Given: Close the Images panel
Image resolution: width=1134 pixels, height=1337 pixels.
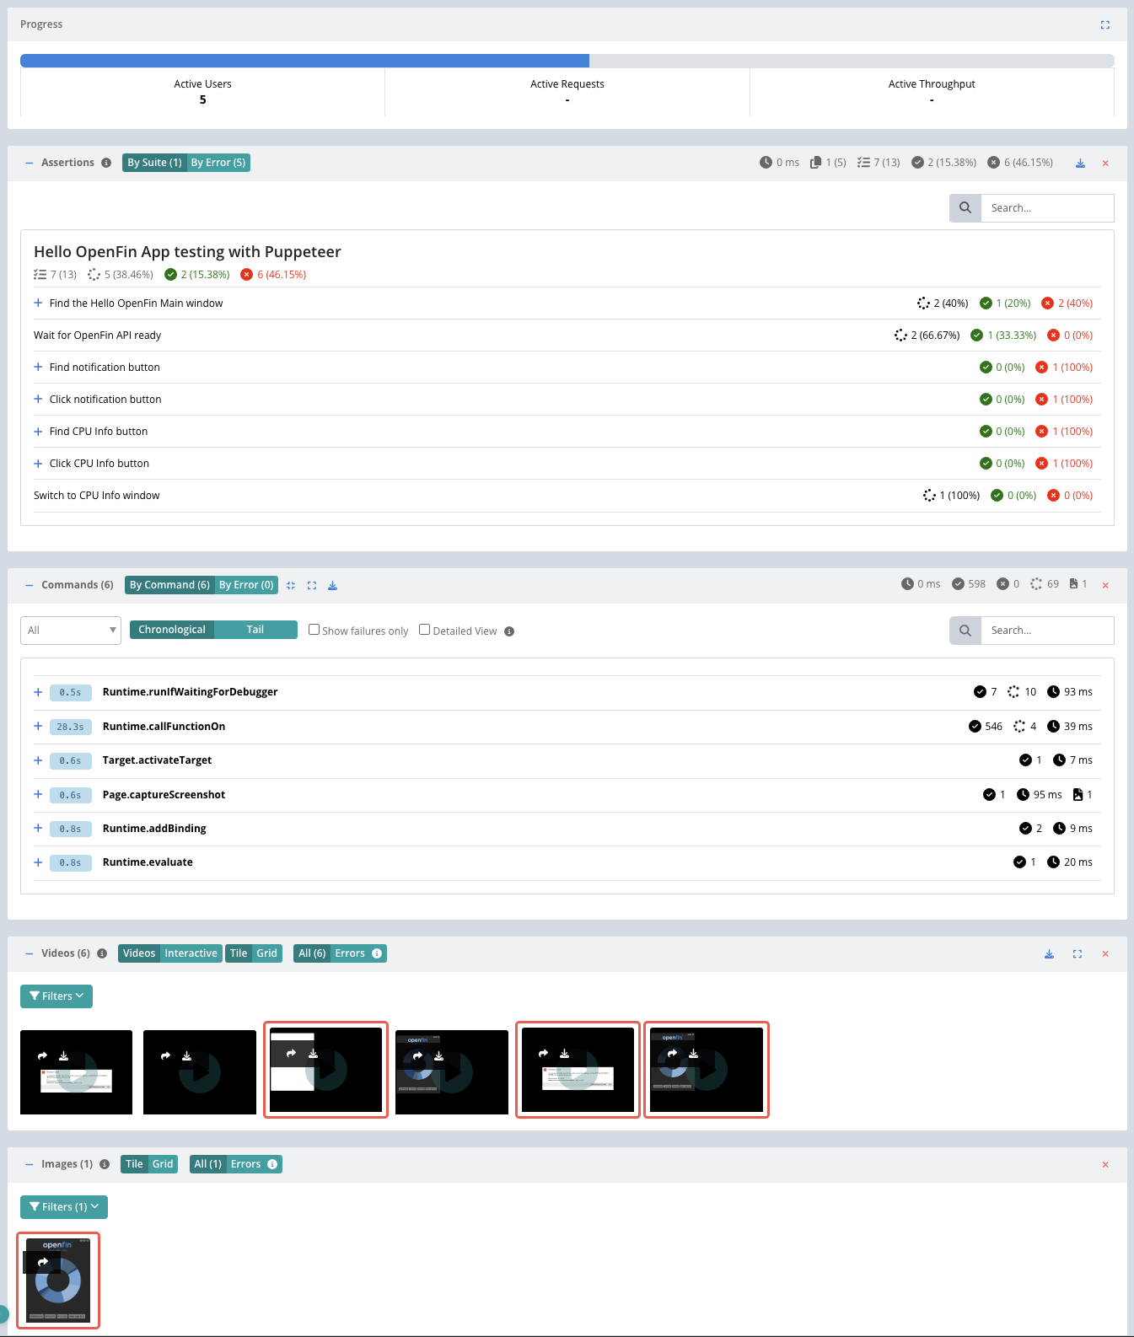Looking at the screenshot, I should coord(1105,1164).
